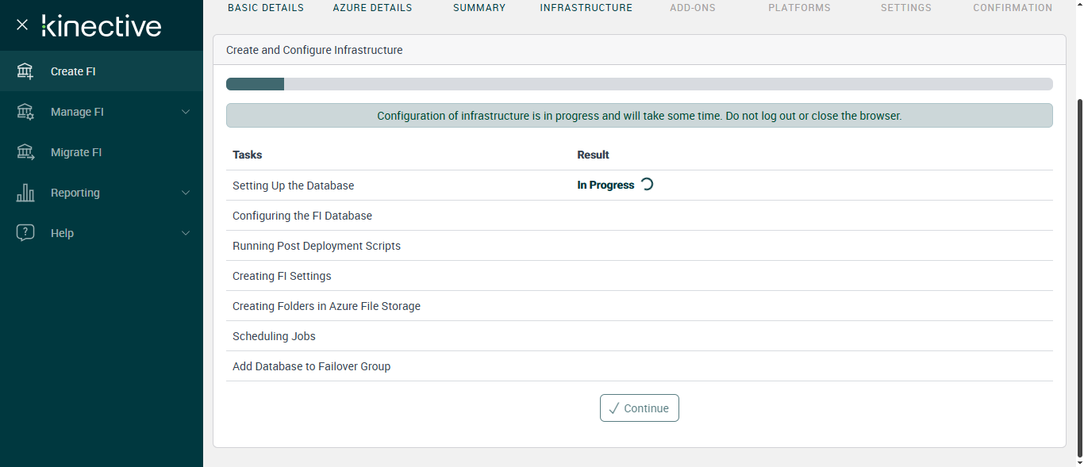Click the Kinective logo
This screenshot has width=1084, height=467.
tap(102, 26)
